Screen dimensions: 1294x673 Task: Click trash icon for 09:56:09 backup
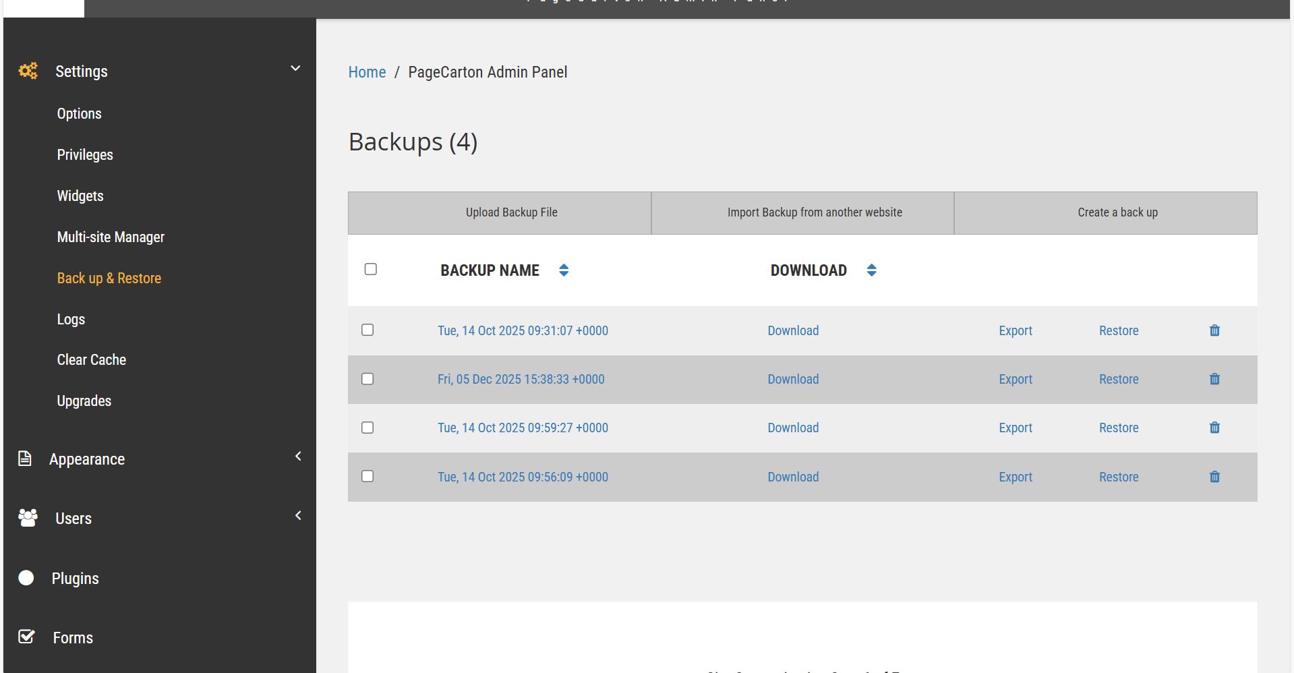(1214, 477)
